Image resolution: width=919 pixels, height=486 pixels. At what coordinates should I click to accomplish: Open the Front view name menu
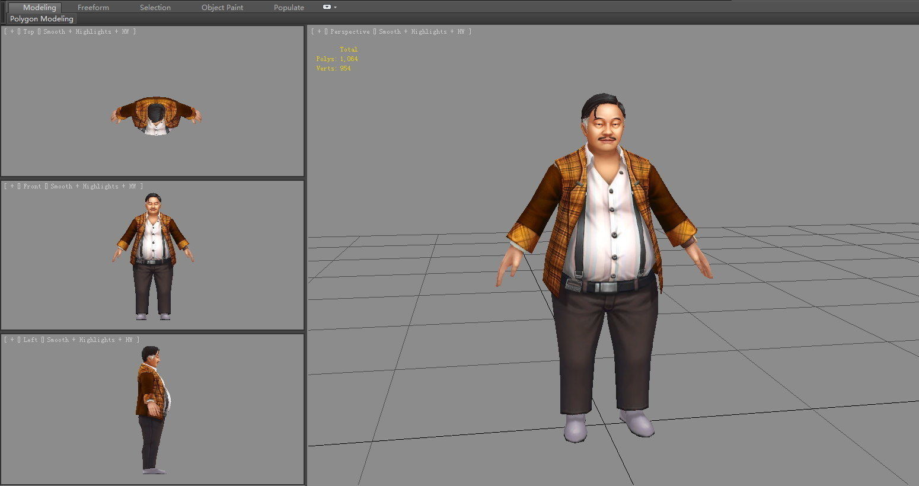pos(33,186)
